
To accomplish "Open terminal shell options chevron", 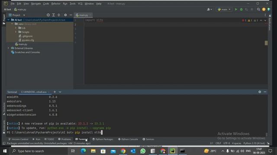I will coord(60,92).
